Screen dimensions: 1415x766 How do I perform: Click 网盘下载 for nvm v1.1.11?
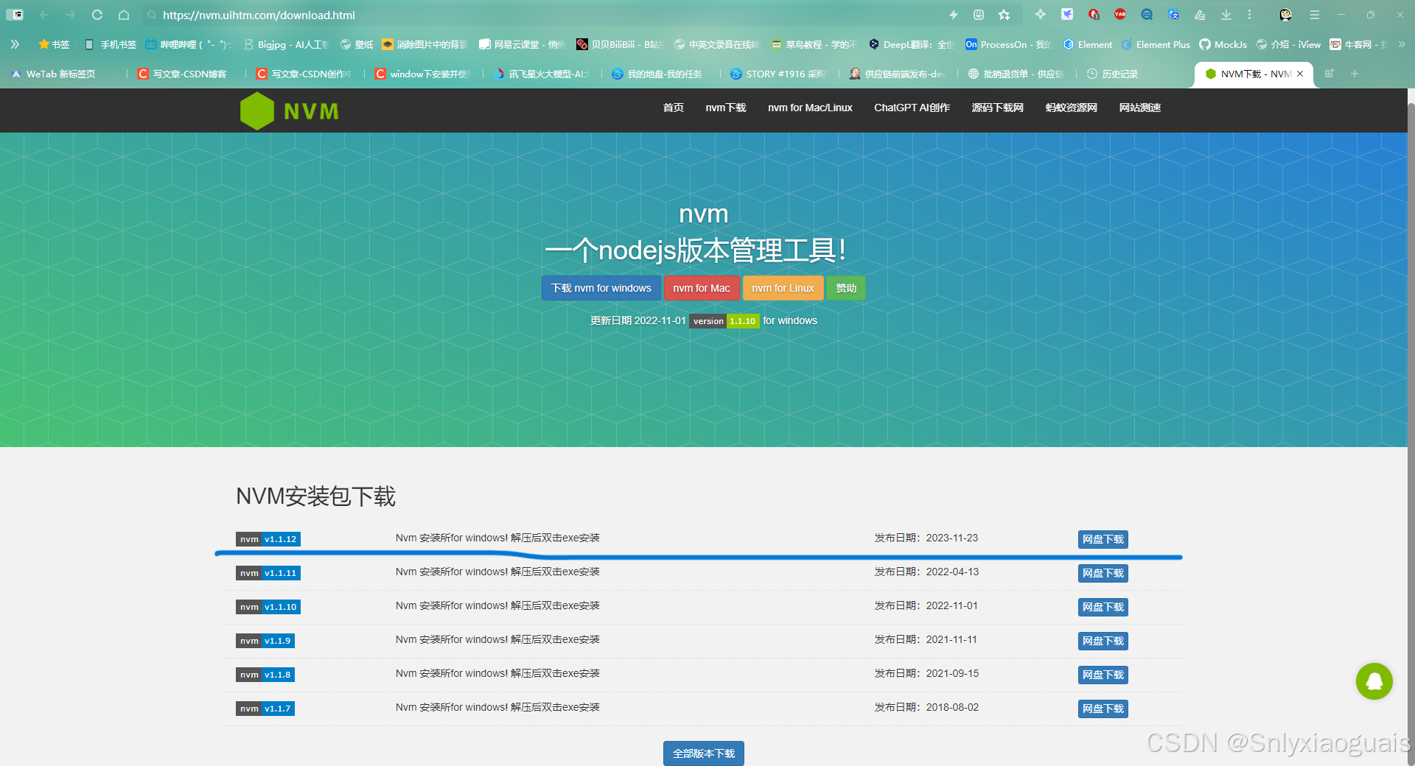click(x=1103, y=573)
